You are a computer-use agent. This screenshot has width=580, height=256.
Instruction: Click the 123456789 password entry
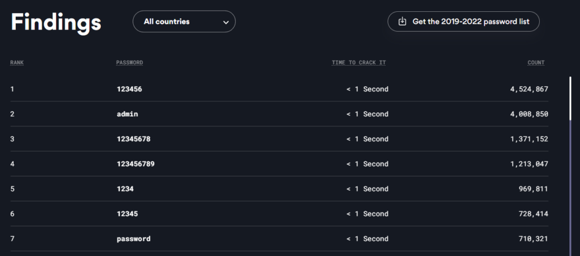[x=135, y=164]
